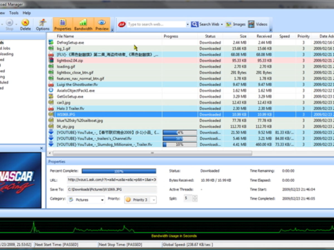Screen dimensions: 334x250
Task: Click the Luigi the Ghostbuster.flv video icon
Action: tap(51, 84)
